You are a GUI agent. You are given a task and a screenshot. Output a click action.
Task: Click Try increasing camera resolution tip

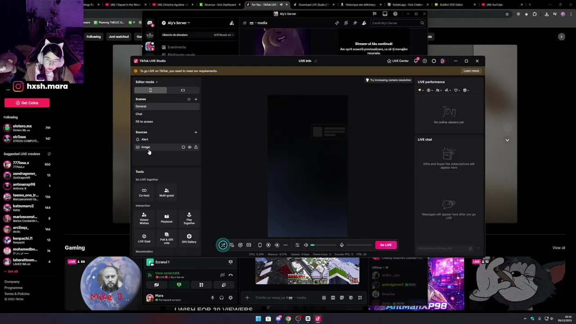click(388, 80)
